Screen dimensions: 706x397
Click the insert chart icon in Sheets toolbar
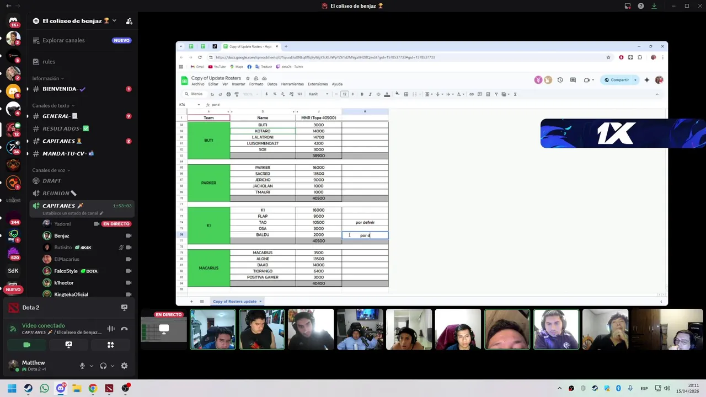[488, 94]
